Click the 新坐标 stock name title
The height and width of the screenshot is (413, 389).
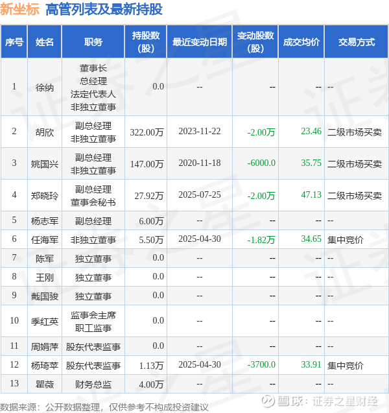pos(19,9)
